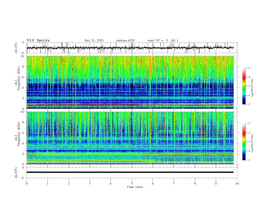This screenshot has width=267, height=206.
Task: Click time axis tick label "4" below ch.3
Action: [x=111, y=183]
